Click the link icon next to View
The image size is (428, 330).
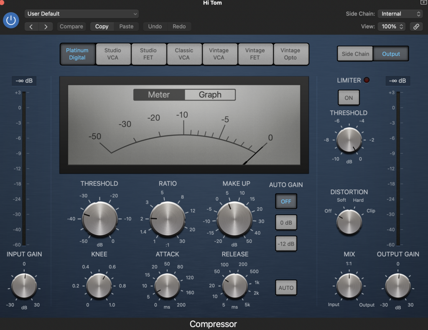click(416, 26)
